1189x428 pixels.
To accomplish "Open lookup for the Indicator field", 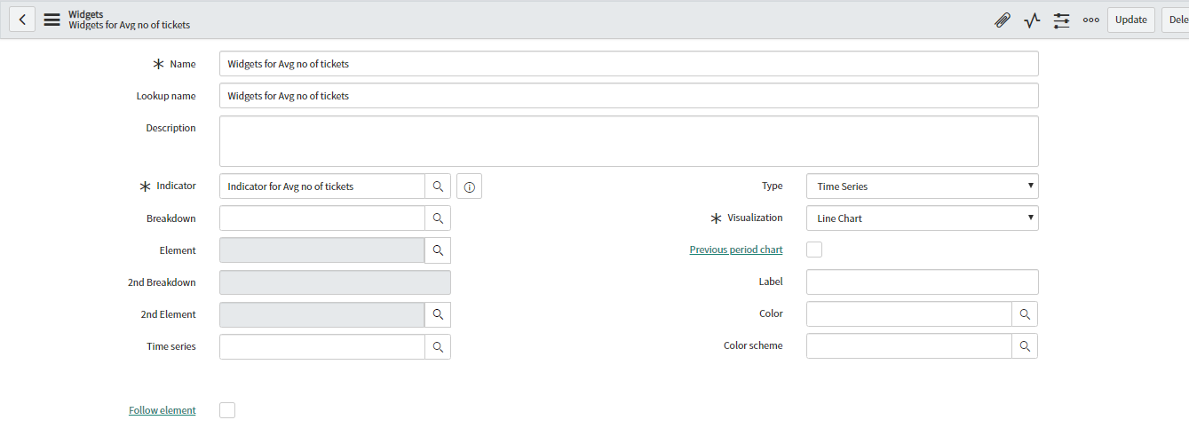I will point(438,186).
